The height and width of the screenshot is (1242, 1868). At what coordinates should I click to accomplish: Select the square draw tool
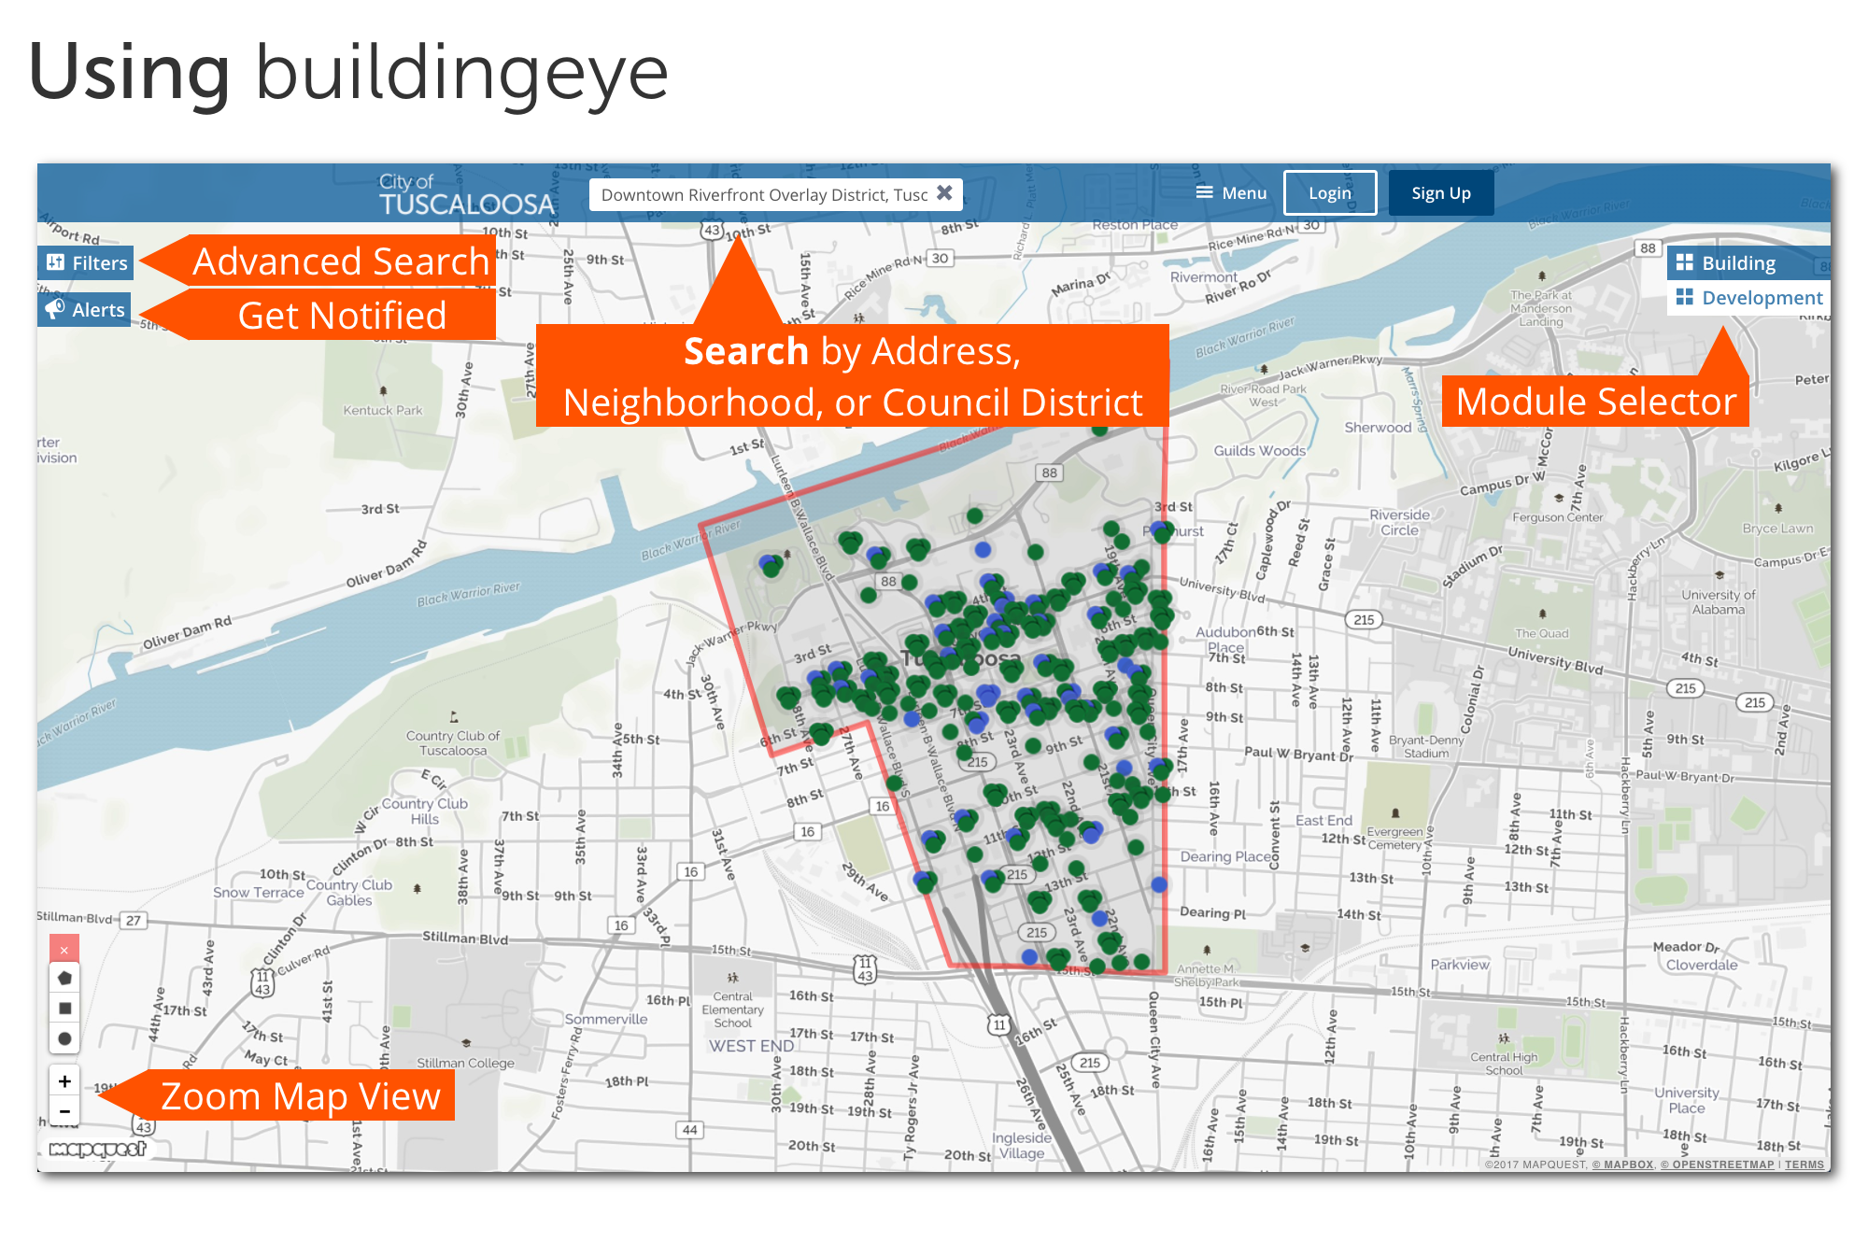pyautogui.click(x=64, y=1008)
